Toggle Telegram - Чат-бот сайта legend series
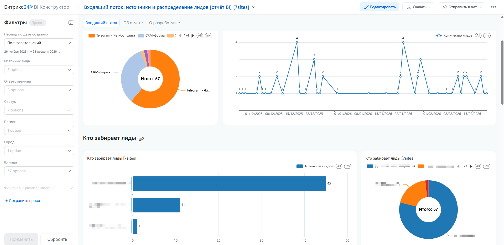 [x=112, y=36]
